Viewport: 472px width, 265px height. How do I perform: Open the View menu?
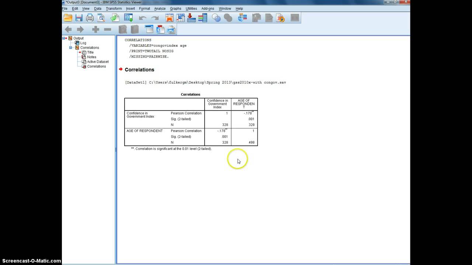tap(86, 8)
